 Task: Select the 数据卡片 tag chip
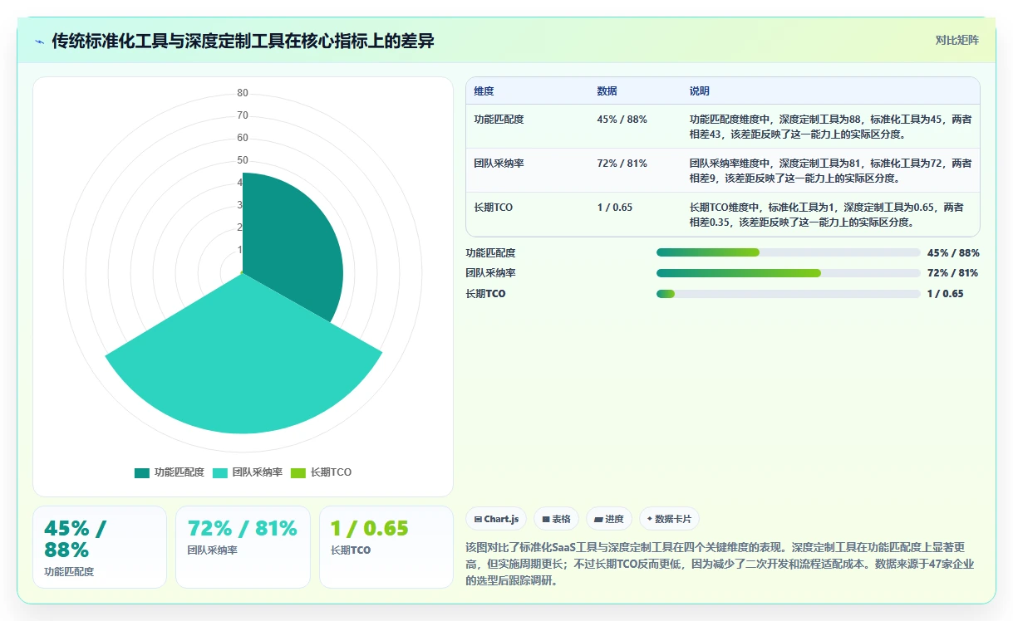point(669,519)
